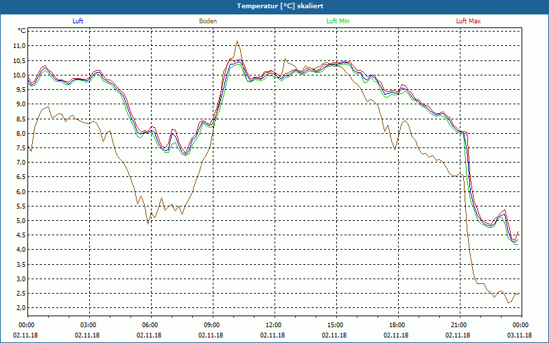Click the 7,5 y-axis value

click(x=21, y=147)
